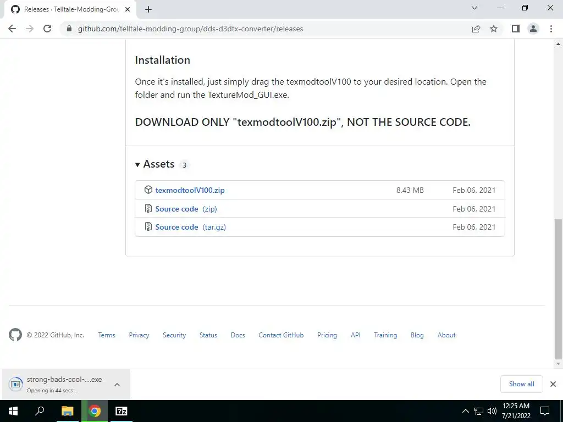
Task: Click the scrollbar down arrow
Action: click(558, 364)
